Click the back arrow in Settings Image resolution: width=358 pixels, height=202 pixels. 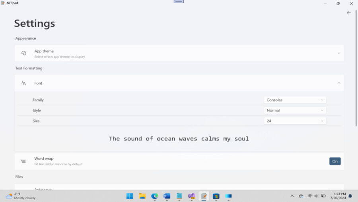click(348, 13)
